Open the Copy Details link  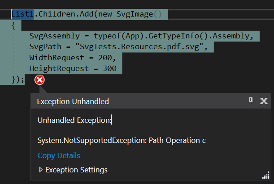click(59, 155)
